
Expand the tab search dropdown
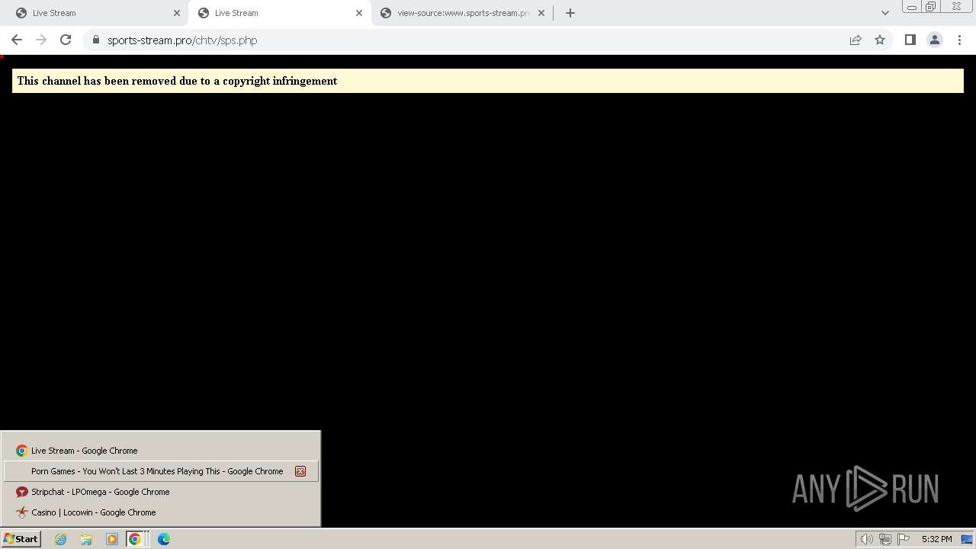[885, 13]
